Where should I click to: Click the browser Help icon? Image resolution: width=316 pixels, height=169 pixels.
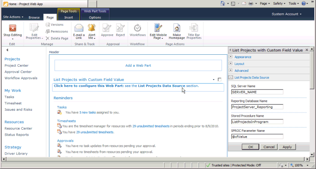(x=304, y=3)
